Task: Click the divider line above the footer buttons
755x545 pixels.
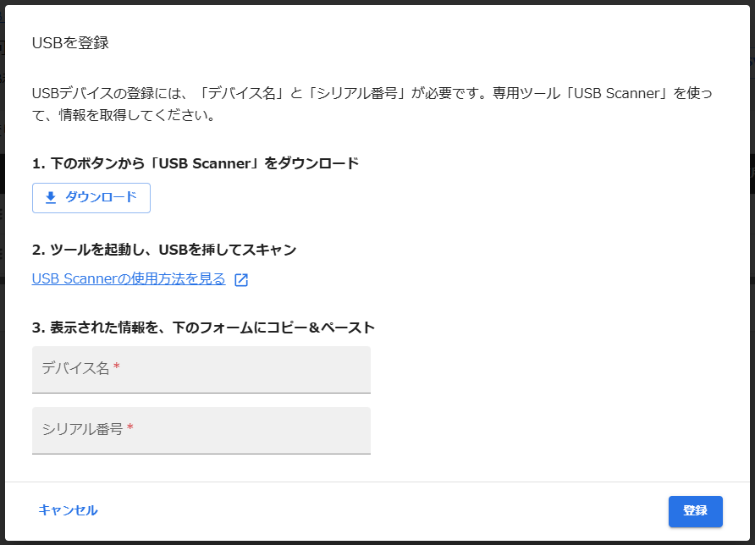Action: (377, 482)
